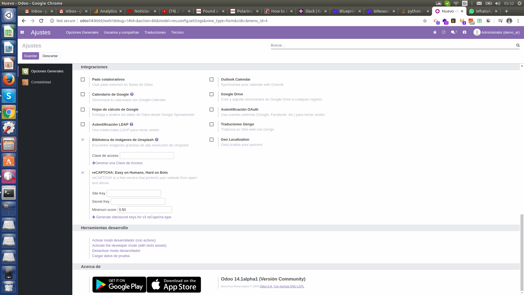
Task: Click Activar modo desarrollador (con activos)
Action: pos(124,240)
